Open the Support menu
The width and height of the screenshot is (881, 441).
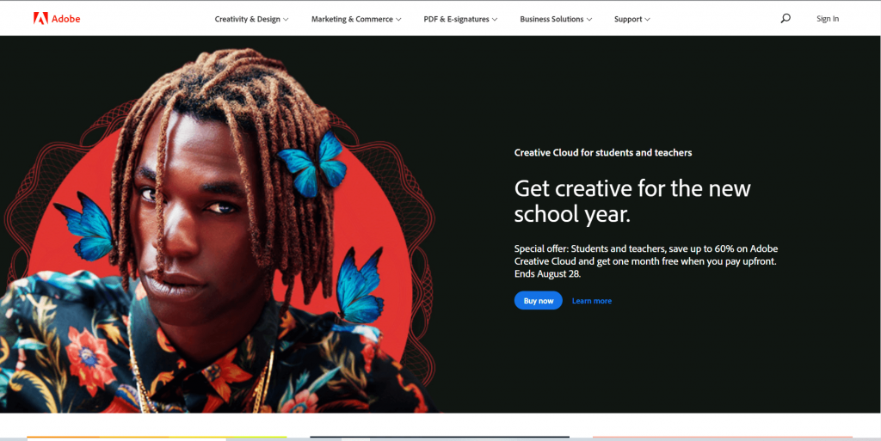coord(632,19)
